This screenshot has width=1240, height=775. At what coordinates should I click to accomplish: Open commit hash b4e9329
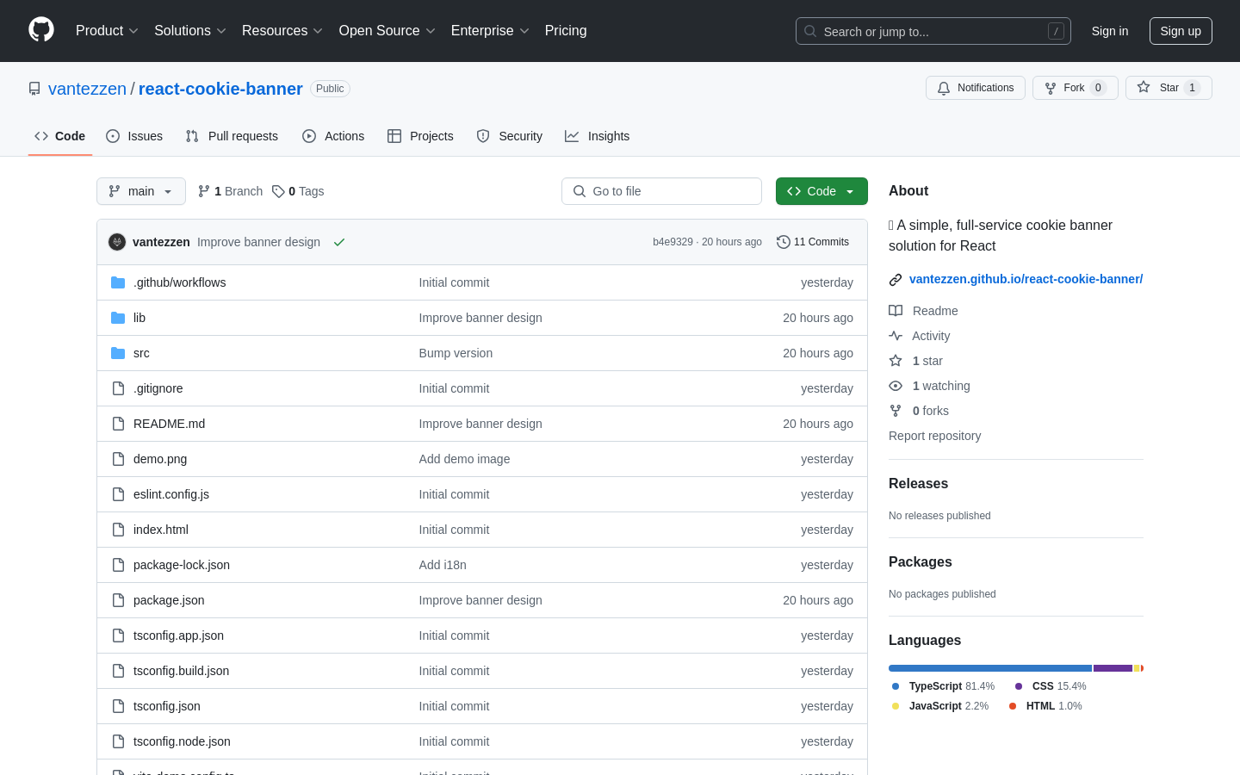[673, 242]
